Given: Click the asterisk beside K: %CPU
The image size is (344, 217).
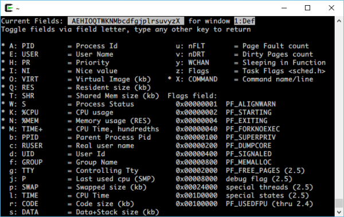Looking at the screenshot, I should coord(3,112).
